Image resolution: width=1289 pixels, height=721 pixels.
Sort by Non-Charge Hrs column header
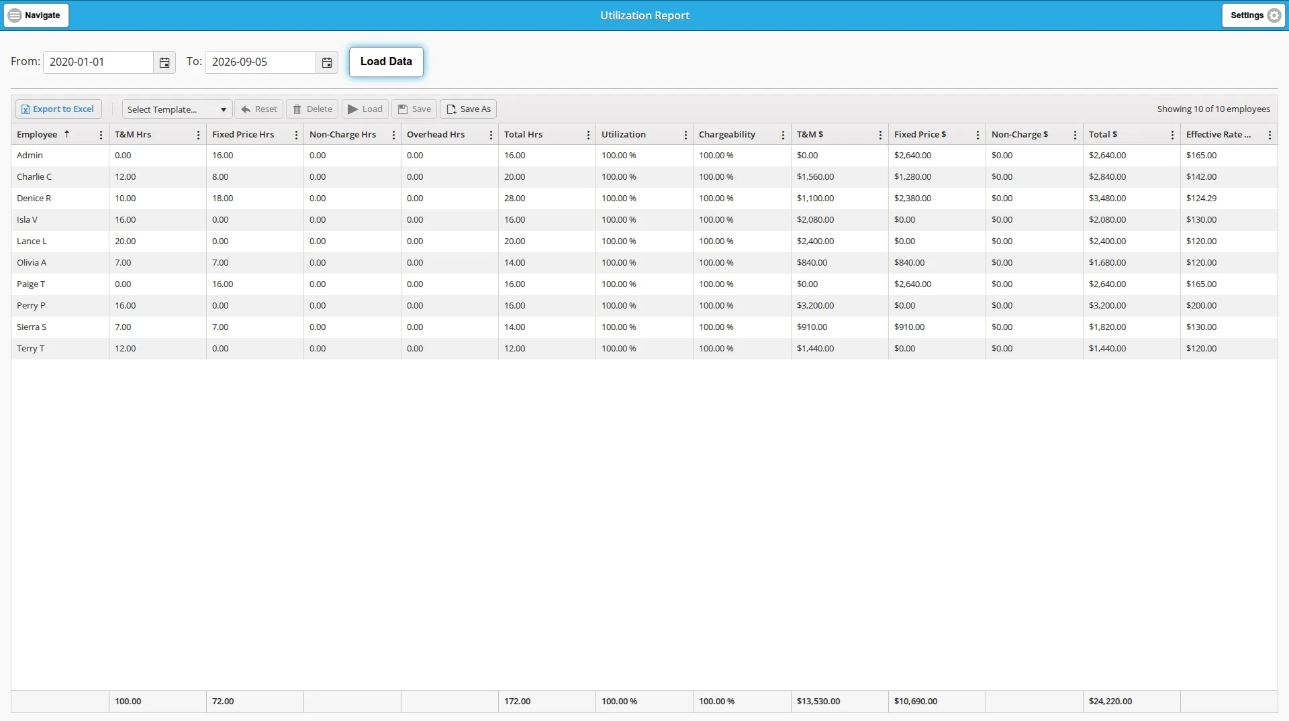[342, 135]
